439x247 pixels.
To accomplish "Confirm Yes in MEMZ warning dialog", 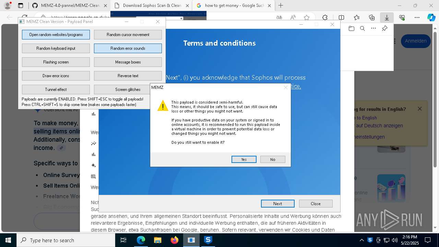I will pyautogui.click(x=244, y=159).
